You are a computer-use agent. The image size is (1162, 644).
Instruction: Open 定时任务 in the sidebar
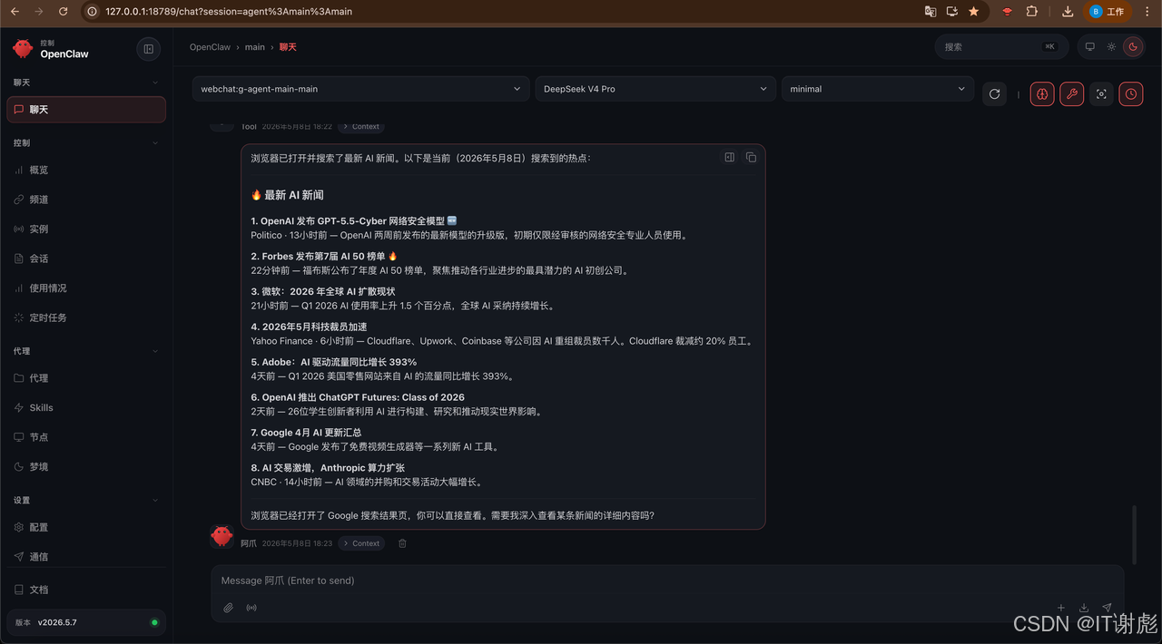pos(86,317)
